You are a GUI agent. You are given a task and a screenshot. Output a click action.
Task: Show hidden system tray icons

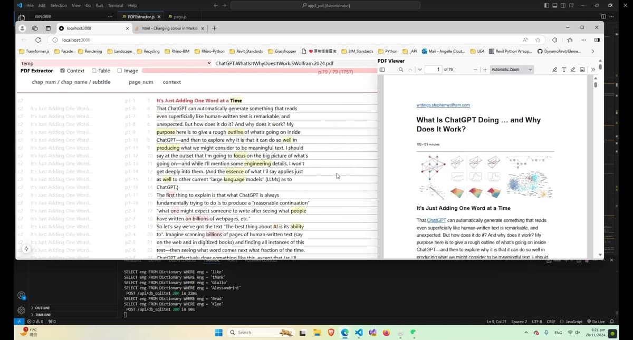(x=525, y=333)
